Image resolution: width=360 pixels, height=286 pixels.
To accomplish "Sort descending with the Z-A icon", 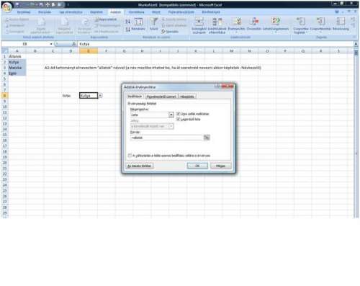I will (x=127, y=29).
